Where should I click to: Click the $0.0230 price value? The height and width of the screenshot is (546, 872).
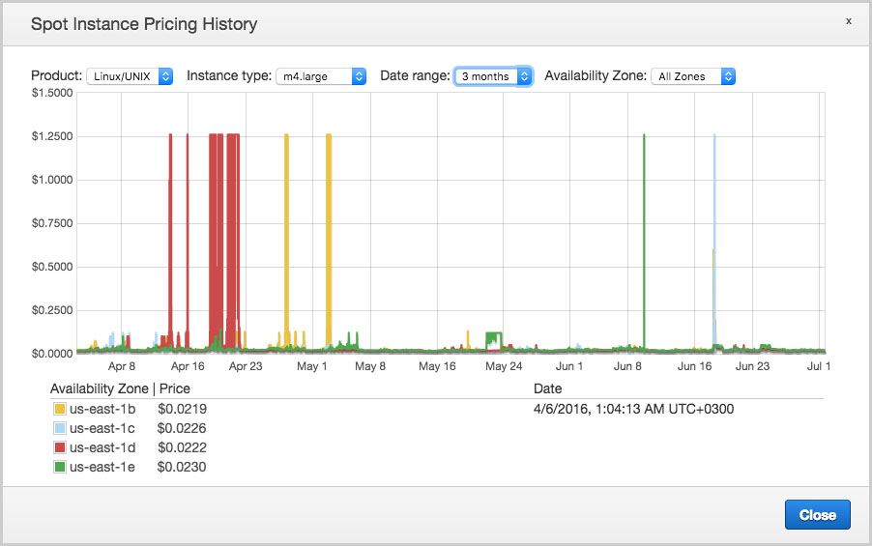pyautogui.click(x=182, y=467)
